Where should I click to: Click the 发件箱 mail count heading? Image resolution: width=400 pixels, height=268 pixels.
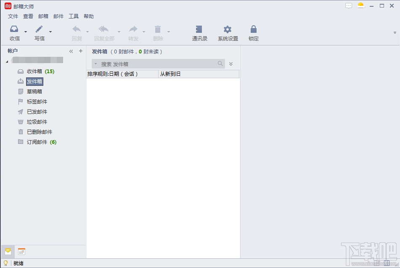(127, 52)
